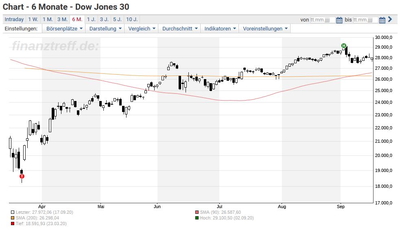
Task: Open the 'von' date calendar picker
Action: click(x=339, y=20)
